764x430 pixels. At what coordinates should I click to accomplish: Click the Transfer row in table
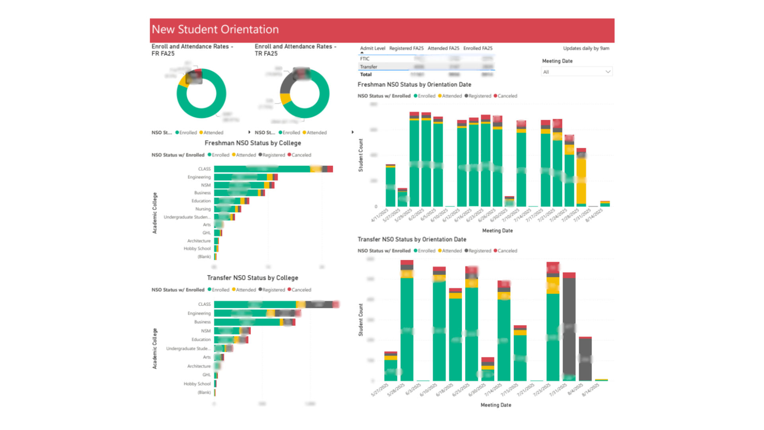(427, 67)
